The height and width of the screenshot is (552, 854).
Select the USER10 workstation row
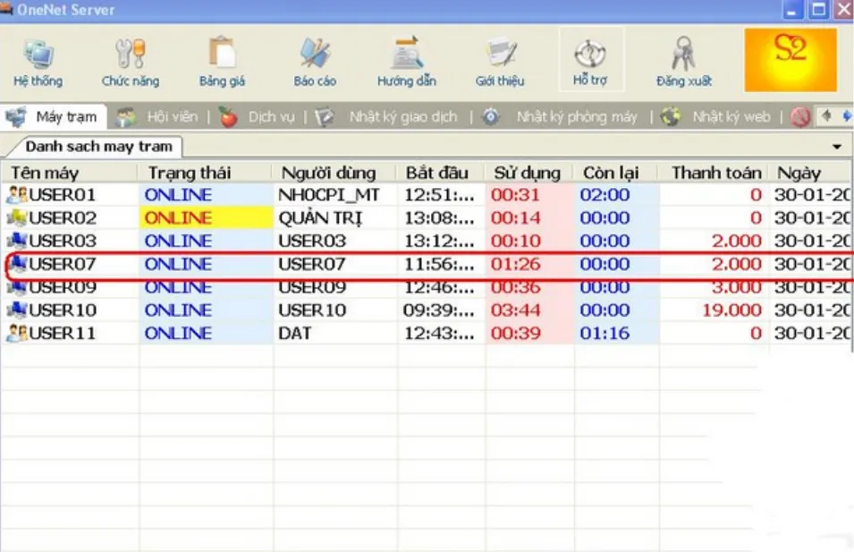[x=63, y=310]
